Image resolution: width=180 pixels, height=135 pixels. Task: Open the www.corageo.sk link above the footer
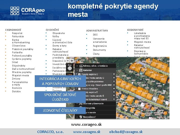coord(86,124)
